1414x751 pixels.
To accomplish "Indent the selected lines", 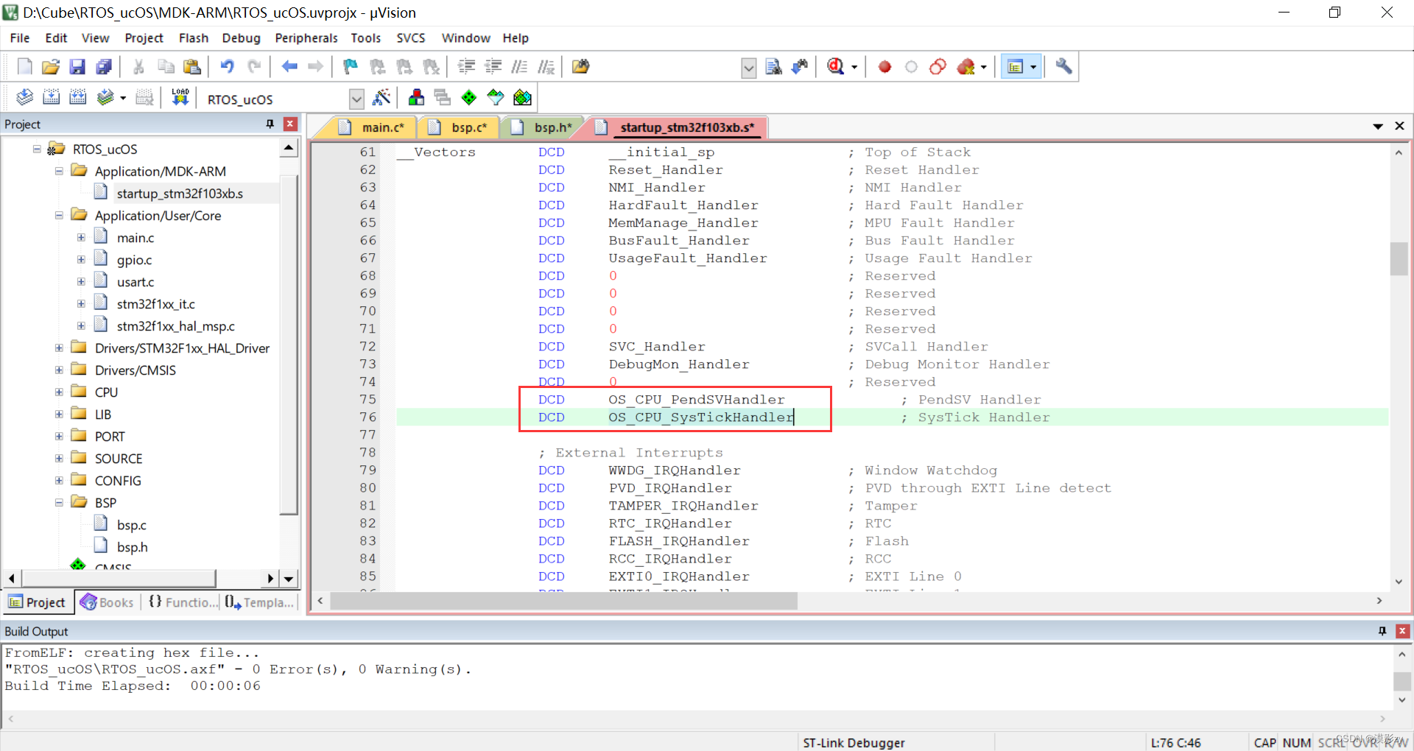I will coord(466,67).
